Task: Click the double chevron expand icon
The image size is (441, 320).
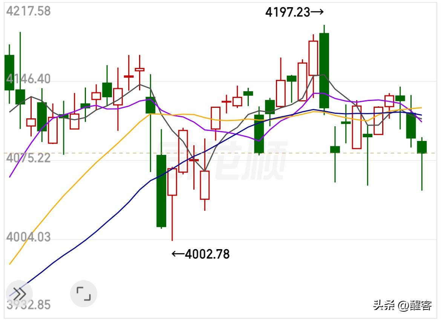Action: 19,292
